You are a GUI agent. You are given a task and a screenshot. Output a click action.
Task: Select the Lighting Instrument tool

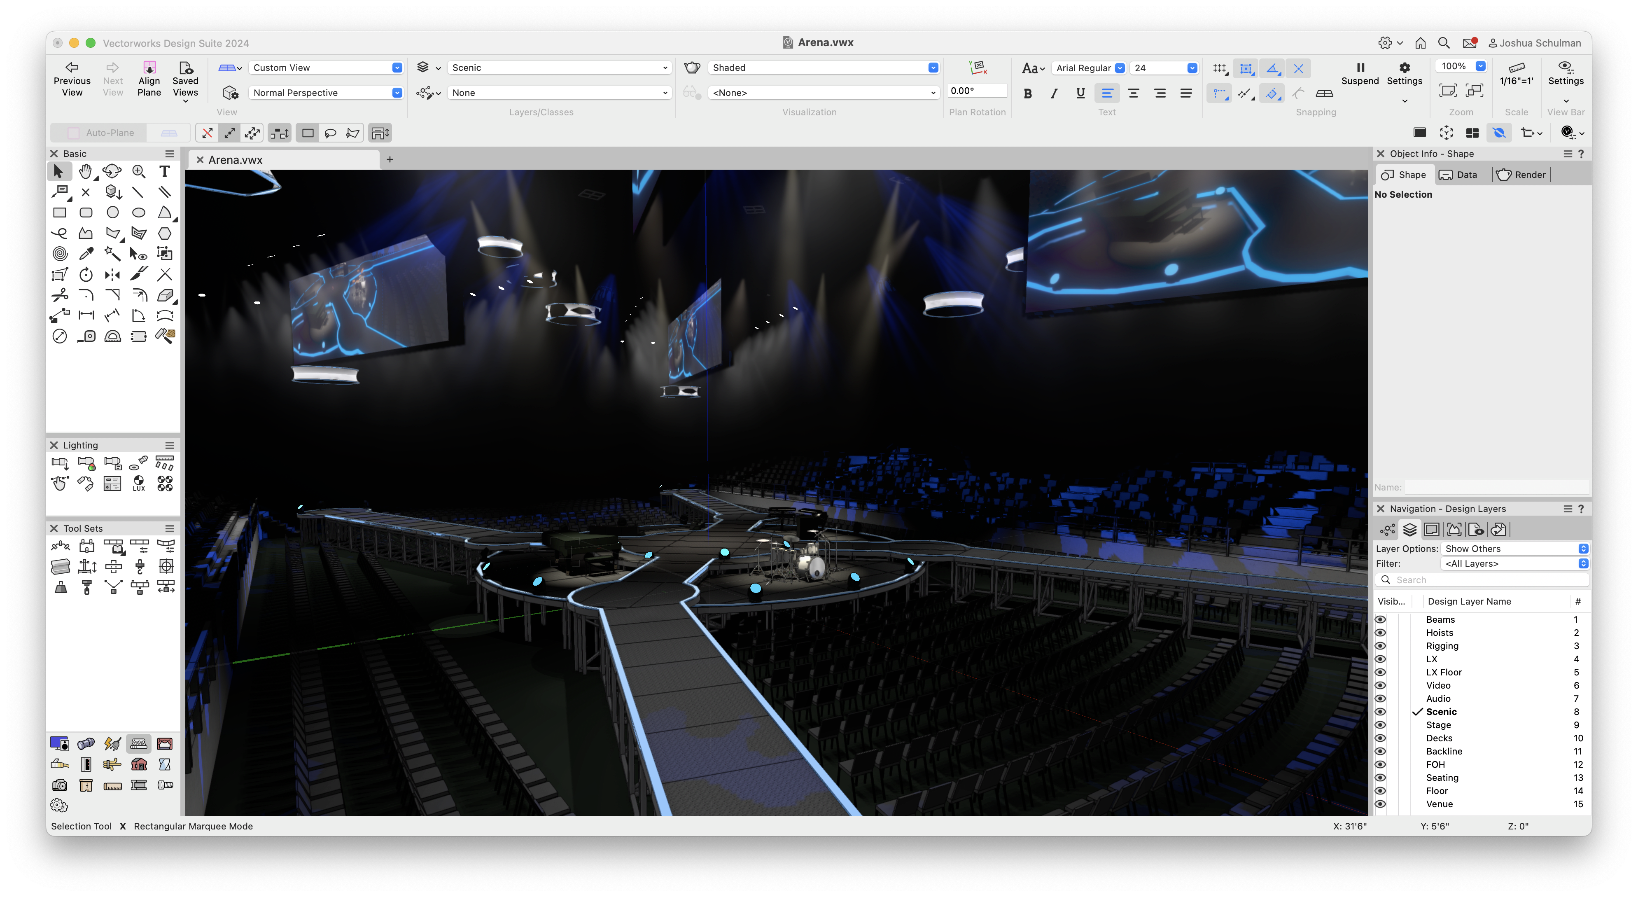60,463
